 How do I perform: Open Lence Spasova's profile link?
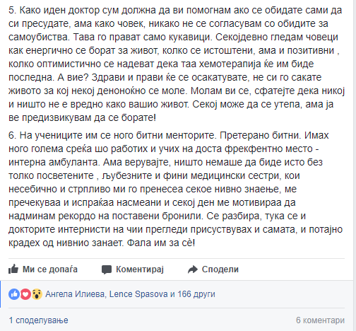point(138,294)
